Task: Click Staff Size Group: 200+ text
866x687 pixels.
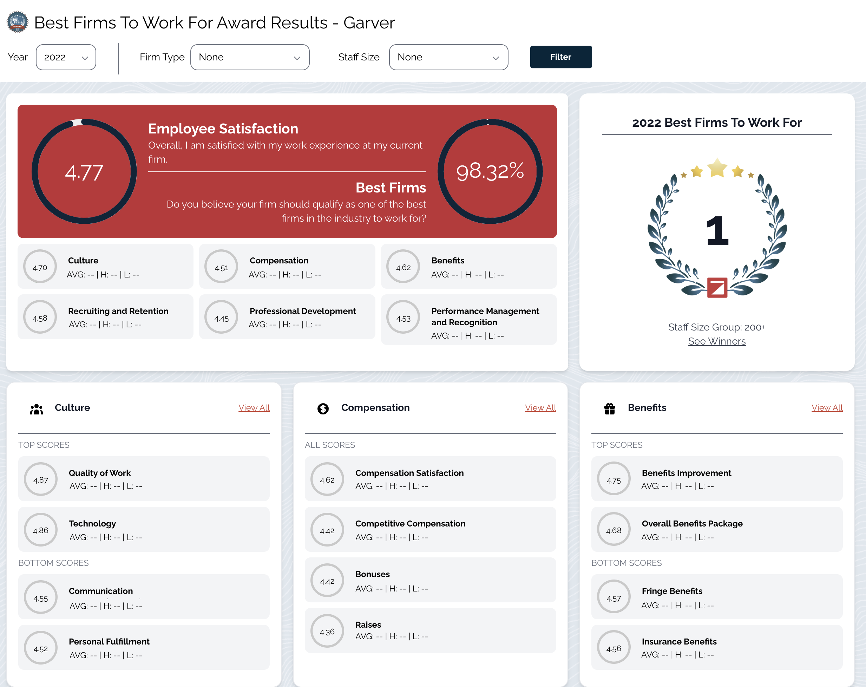Action: [717, 327]
